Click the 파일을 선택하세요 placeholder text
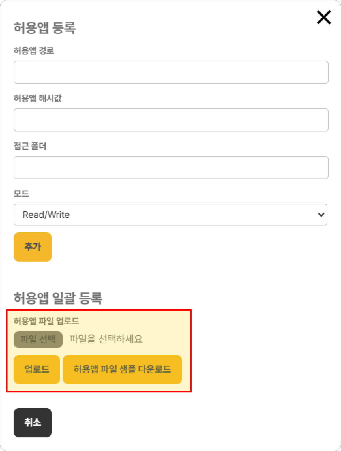Image resolution: width=341 pixels, height=451 pixels. [x=106, y=339]
